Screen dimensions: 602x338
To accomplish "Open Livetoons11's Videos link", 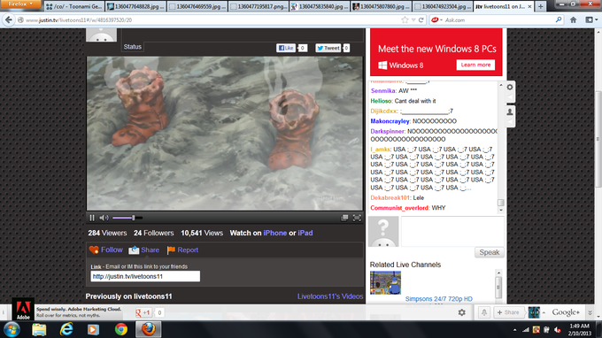I will tap(330, 296).
